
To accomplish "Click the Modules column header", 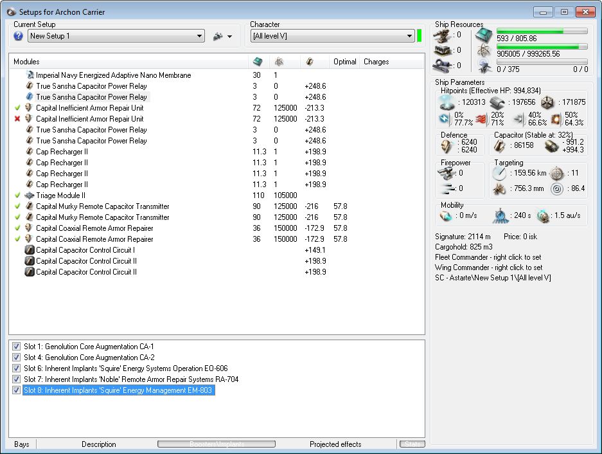I will click(x=129, y=62).
